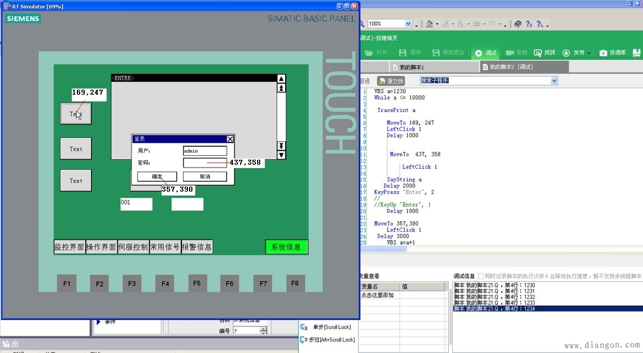The image size is (643, 353).
Task: Click the help book icon in toolbar
Action: click(x=518, y=24)
